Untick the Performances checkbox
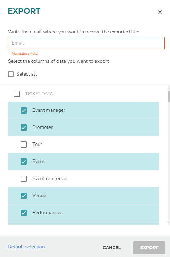 24,212
